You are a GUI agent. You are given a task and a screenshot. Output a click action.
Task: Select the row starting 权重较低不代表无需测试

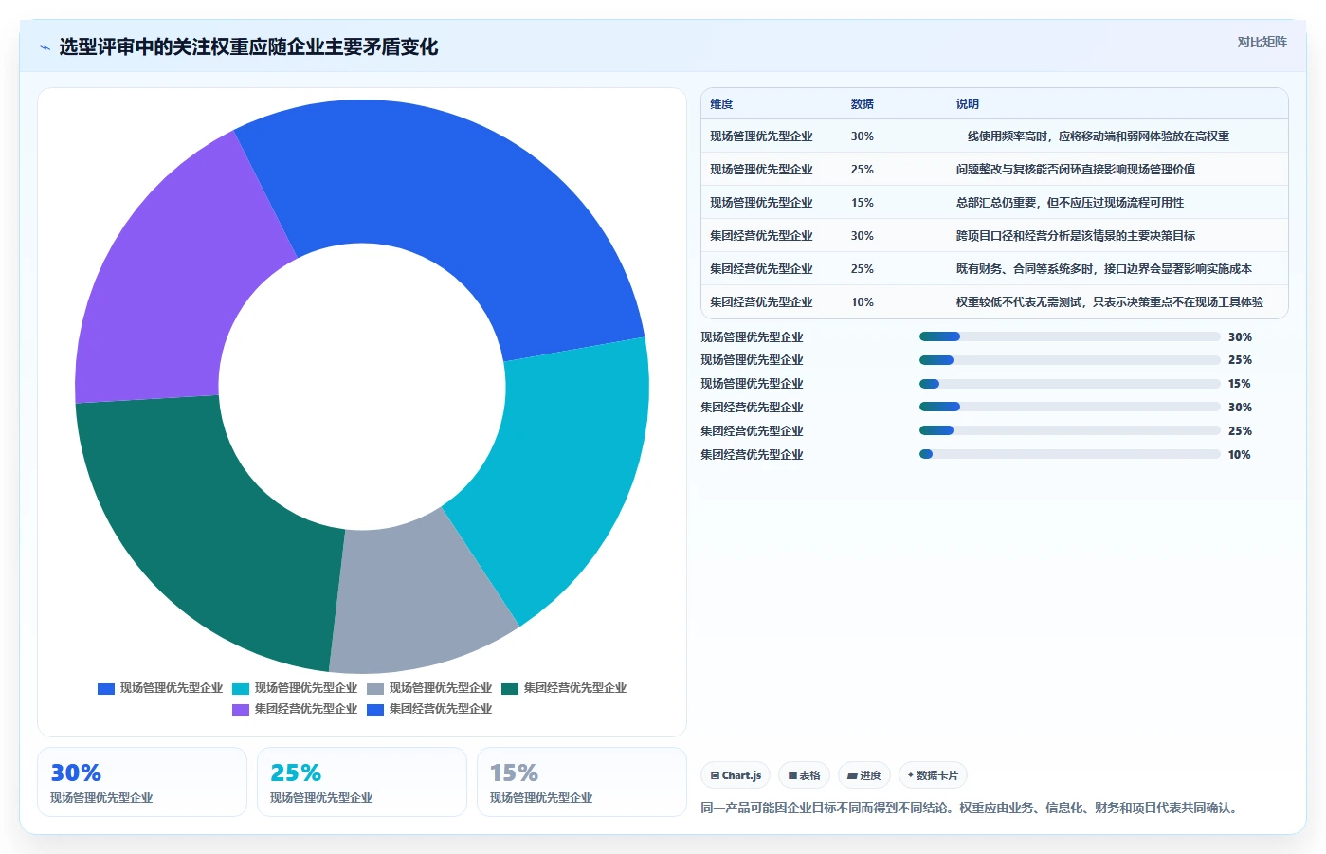(x=994, y=302)
